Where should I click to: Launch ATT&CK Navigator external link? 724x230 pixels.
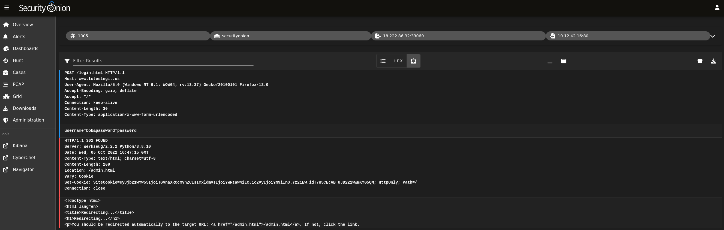(x=28, y=170)
